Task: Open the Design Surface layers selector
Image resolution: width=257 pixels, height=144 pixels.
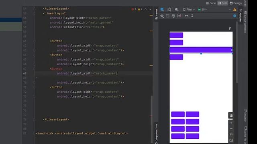Action: (x=162, y=10)
